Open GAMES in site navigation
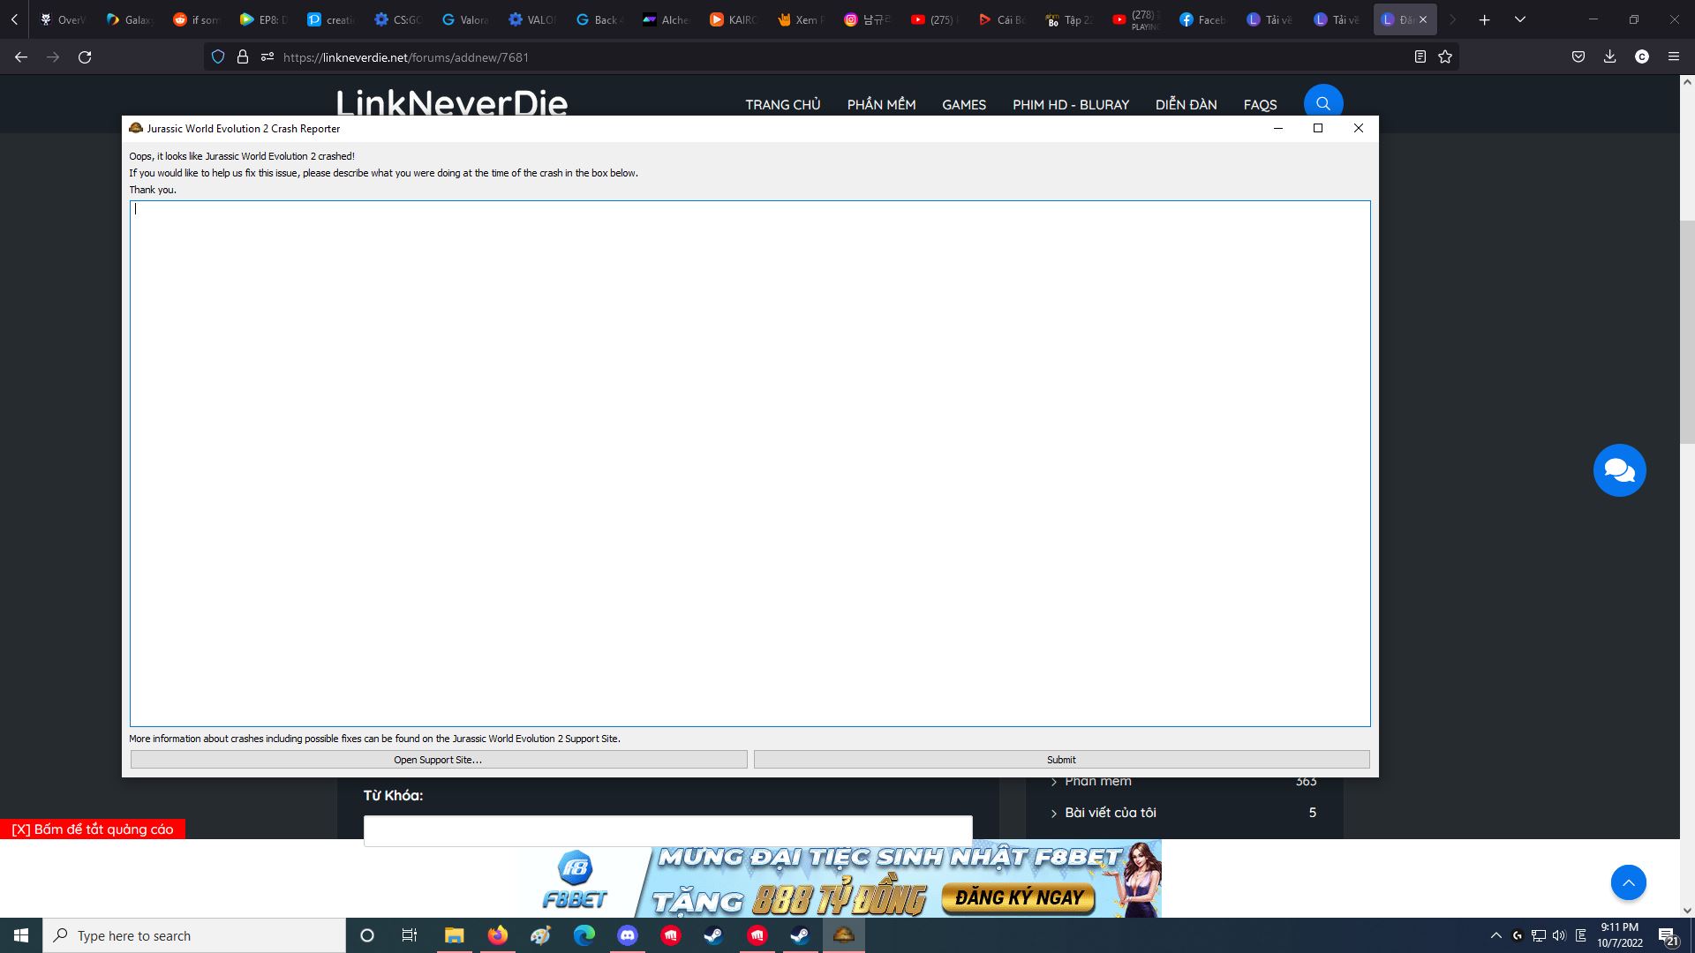The image size is (1695, 953). [964, 104]
